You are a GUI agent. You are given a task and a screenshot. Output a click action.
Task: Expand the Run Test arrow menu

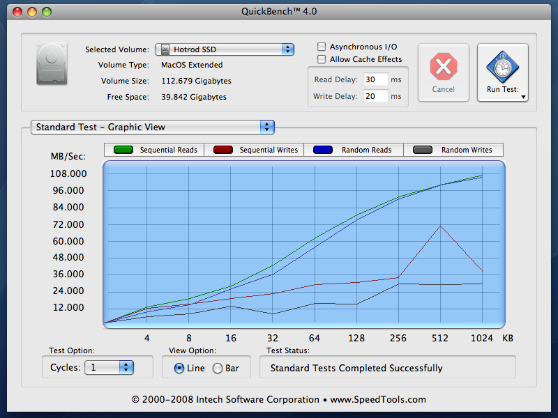pos(524,97)
